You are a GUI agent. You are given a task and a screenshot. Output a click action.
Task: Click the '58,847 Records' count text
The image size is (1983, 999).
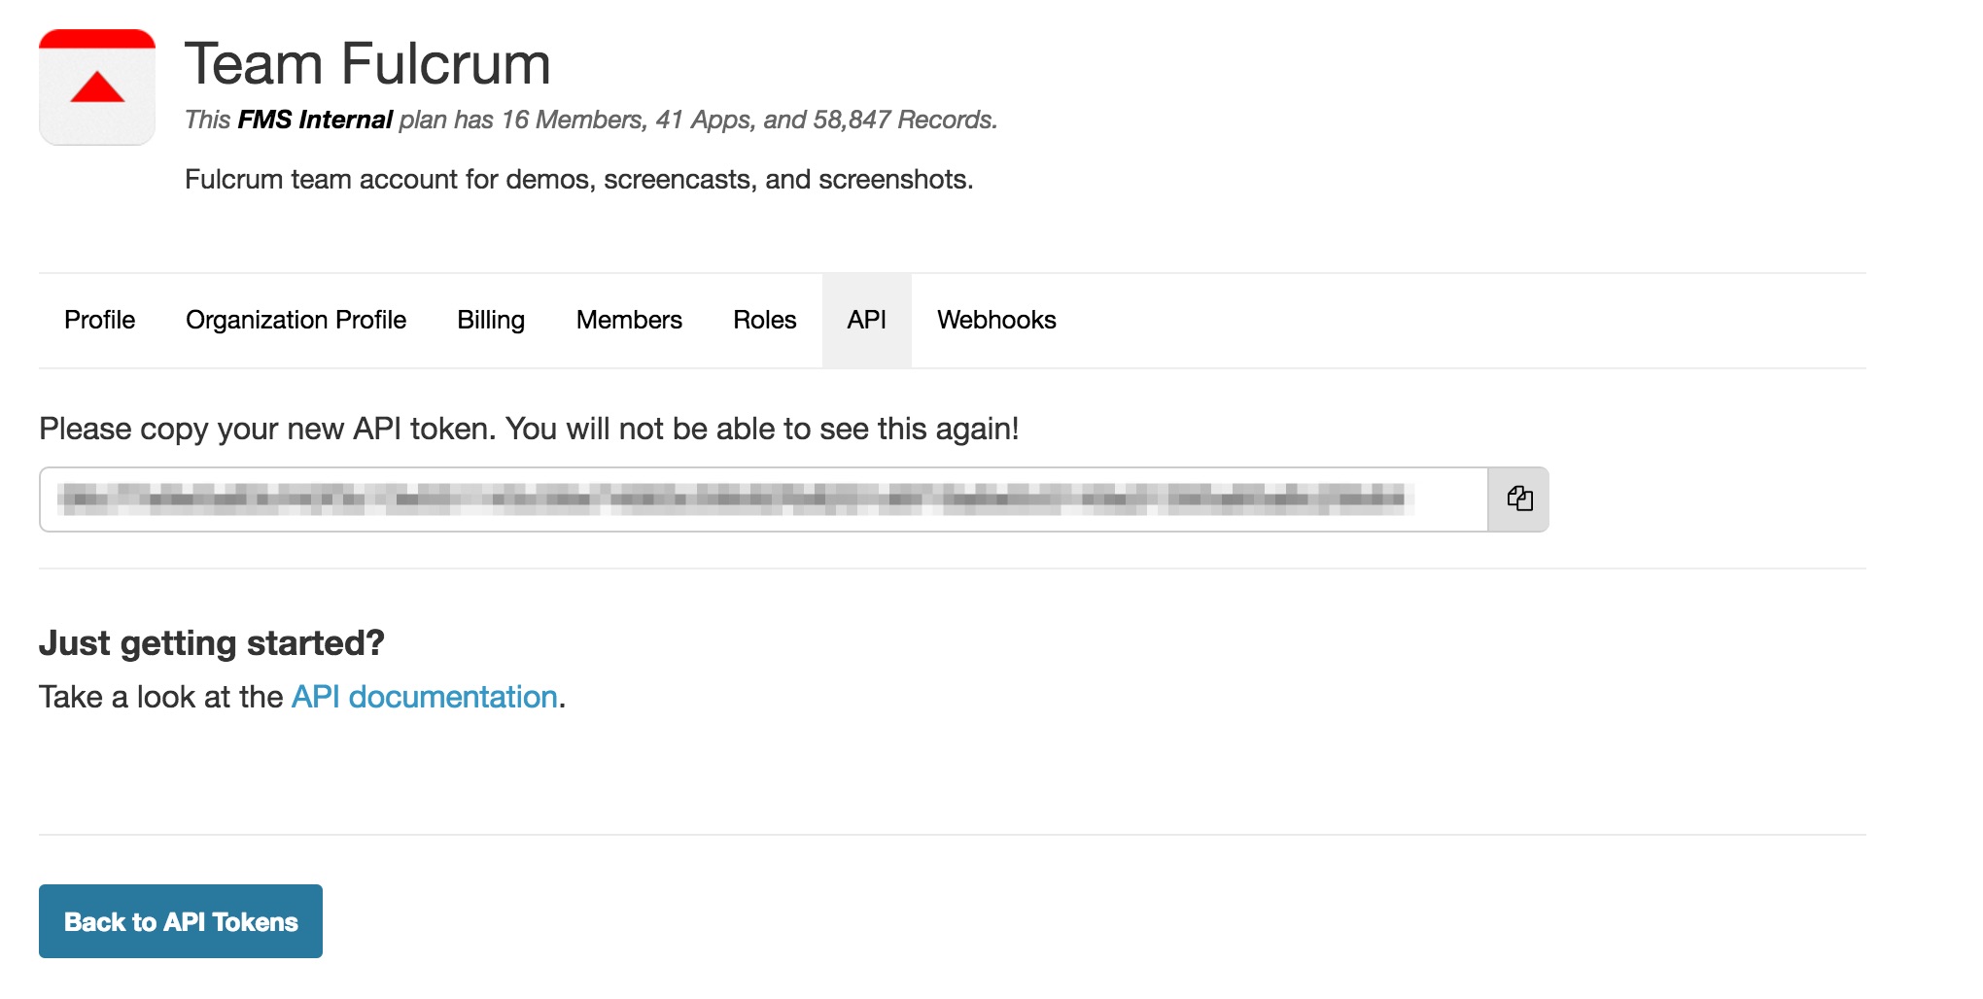click(903, 120)
